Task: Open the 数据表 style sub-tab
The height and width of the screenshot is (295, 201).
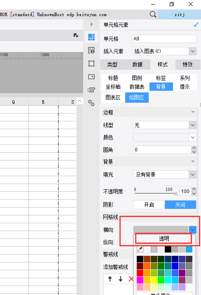Action: tap(137, 87)
